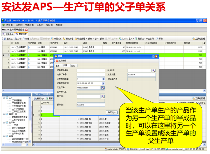Image resolution: width=210 pixels, height=154 pixels.
Task: Click the 拆分自 input field
Action: [91, 105]
